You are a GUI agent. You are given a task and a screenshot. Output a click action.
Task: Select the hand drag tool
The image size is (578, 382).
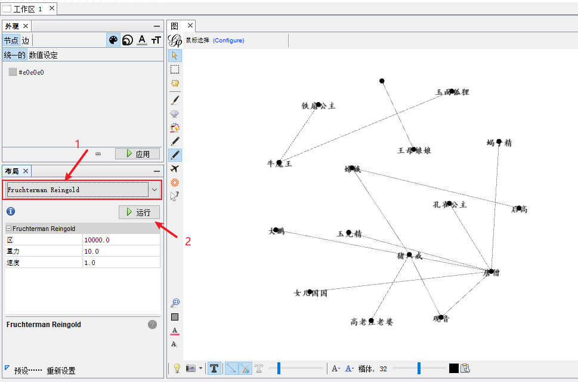[174, 83]
